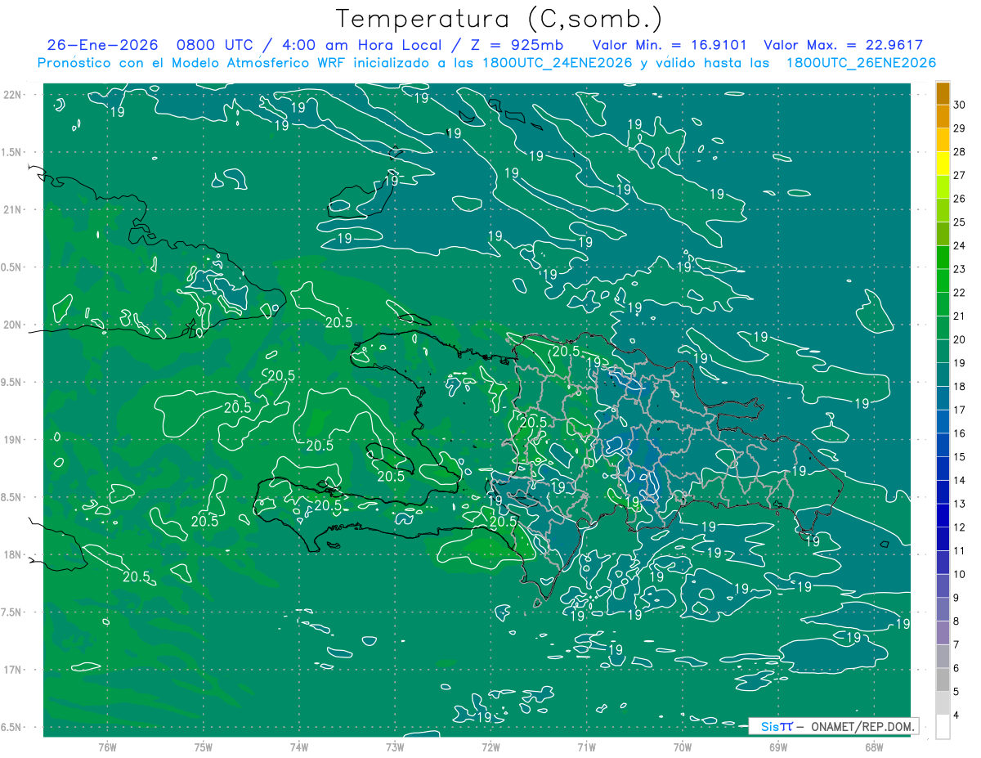Click the '22N' latitude axis label

(x=11, y=94)
